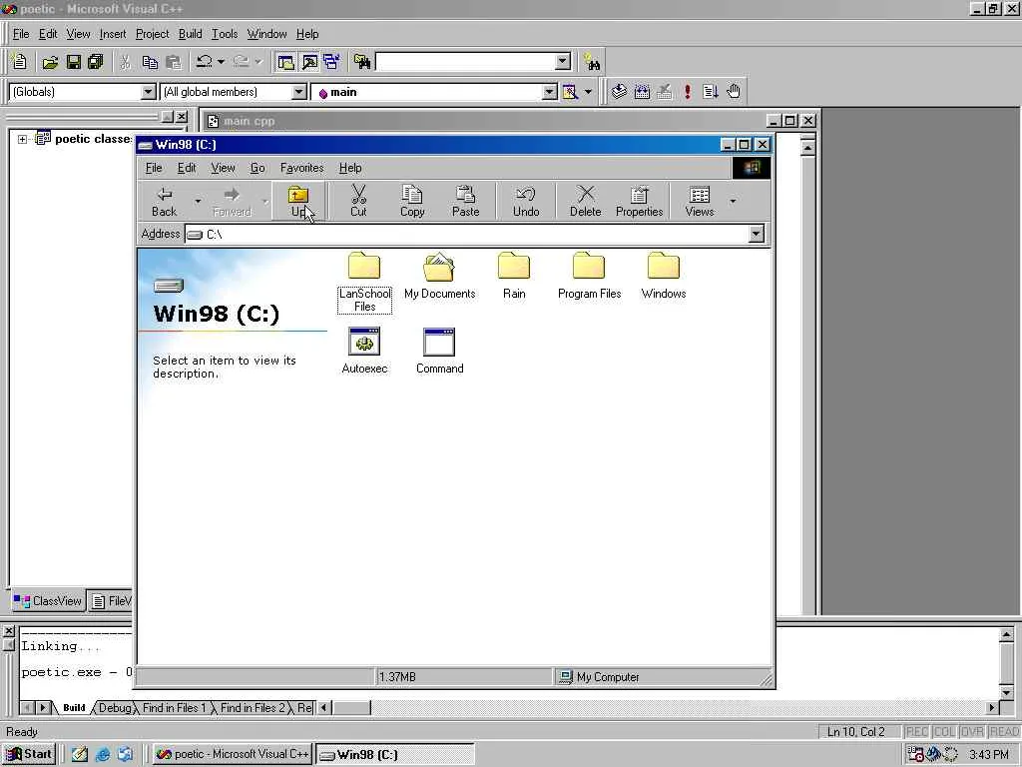1022x767 pixels.
Task: Switch to the Debug output tab
Action: pos(116,708)
